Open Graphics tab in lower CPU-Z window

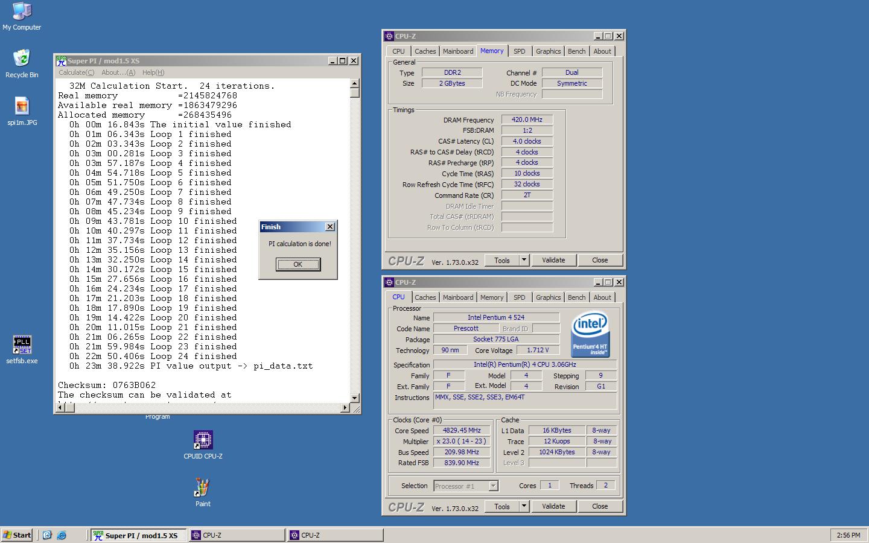coord(548,297)
